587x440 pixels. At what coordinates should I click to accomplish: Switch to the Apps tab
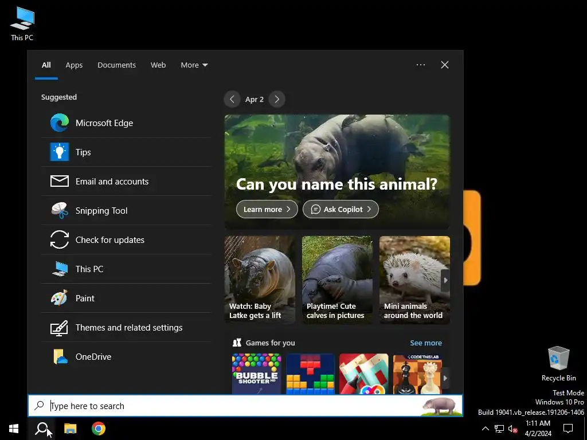click(74, 65)
